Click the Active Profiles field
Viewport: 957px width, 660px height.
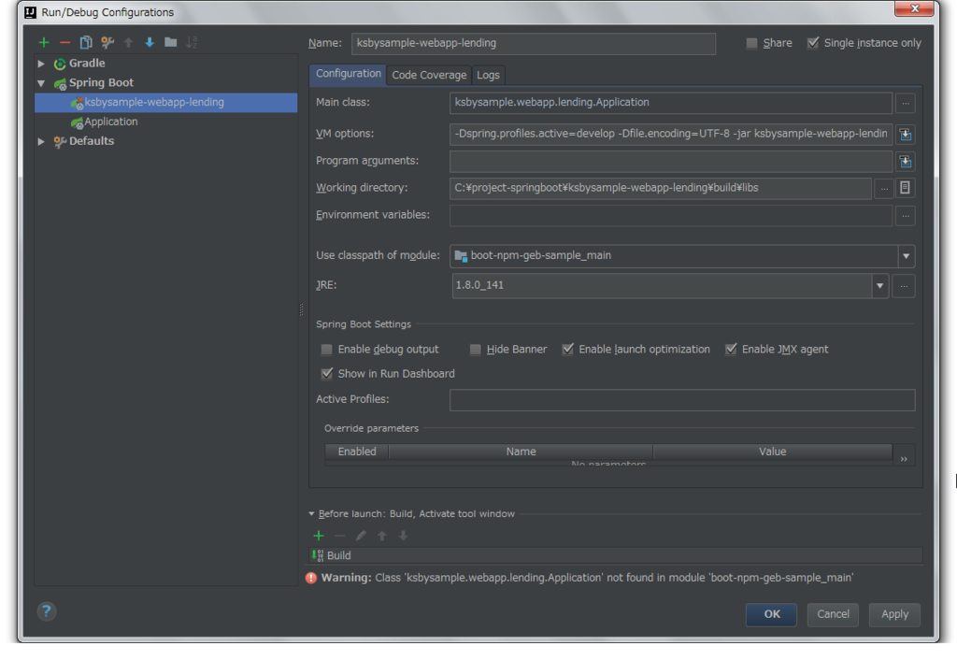click(682, 400)
